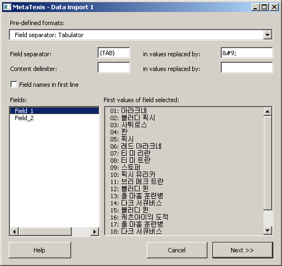This screenshot has width=282, height=266.
Task: Click the &#9; replacement value field
Action: coord(246,53)
